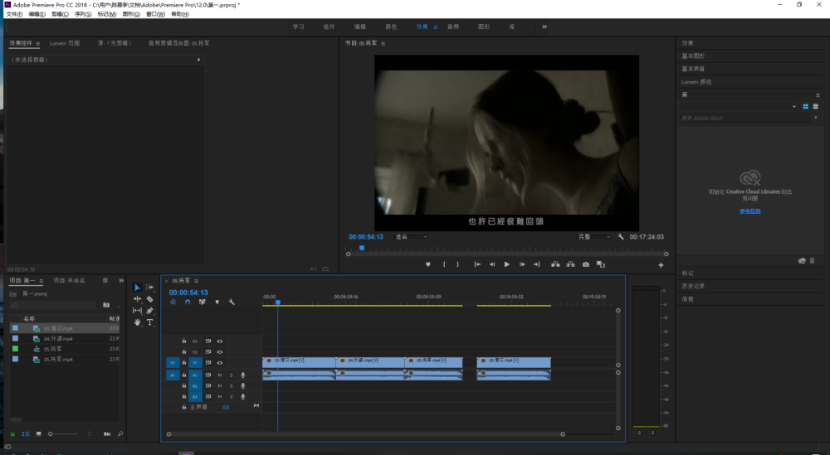Expand the workspace overflow chevron (»)
830x455 pixels.
pyautogui.click(x=544, y=27)
